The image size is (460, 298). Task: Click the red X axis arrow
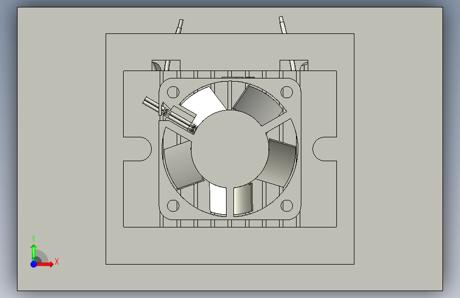(x=45, y=264)
